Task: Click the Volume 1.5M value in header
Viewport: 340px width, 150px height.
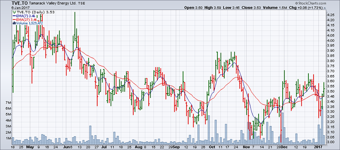Action: pos(275,8)
